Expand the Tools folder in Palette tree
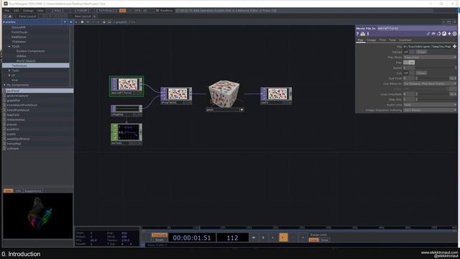Image resolution: width=460 pixels, height=259 pixels. point(9,71)
